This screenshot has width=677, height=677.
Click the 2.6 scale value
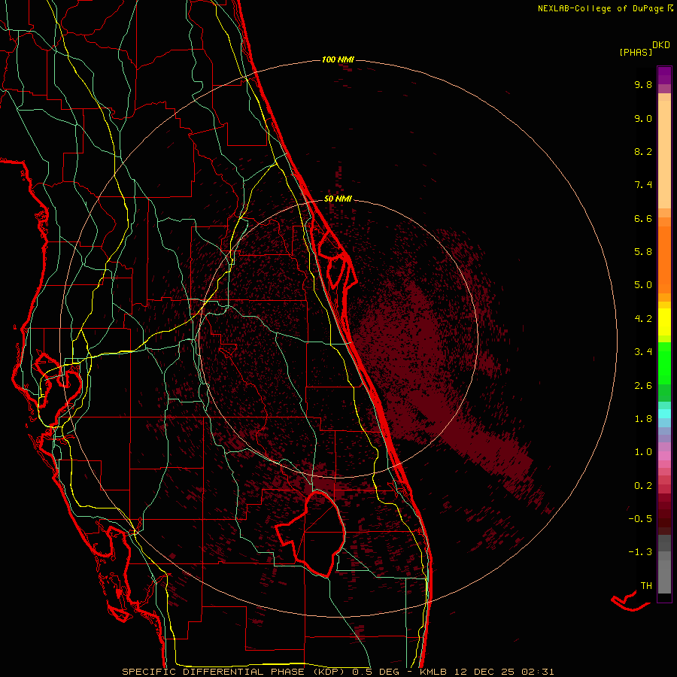(643, 386)
